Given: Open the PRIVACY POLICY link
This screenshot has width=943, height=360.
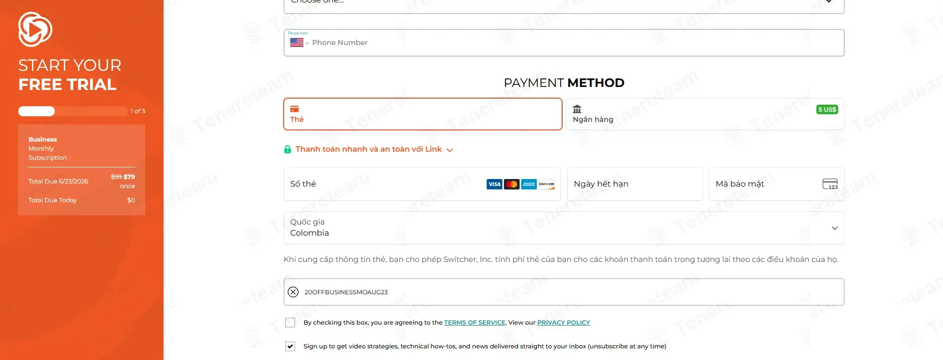Looking at the screenshot, I should pos(564,323).
